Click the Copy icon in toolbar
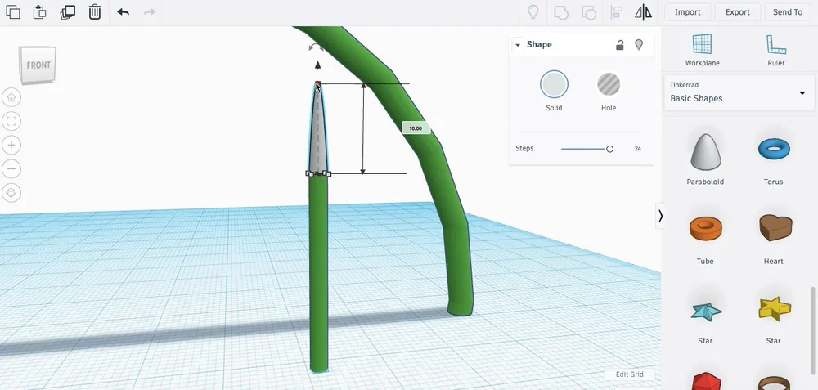The height and width of the screenshot is (390, 818). pyautogui.click(x=12, y=12)
